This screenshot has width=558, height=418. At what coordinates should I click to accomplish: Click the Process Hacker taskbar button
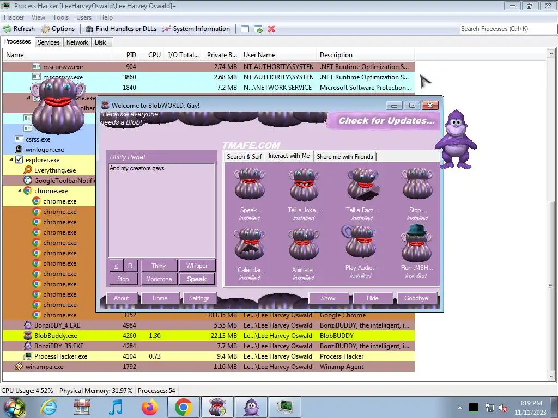(284, 407)
